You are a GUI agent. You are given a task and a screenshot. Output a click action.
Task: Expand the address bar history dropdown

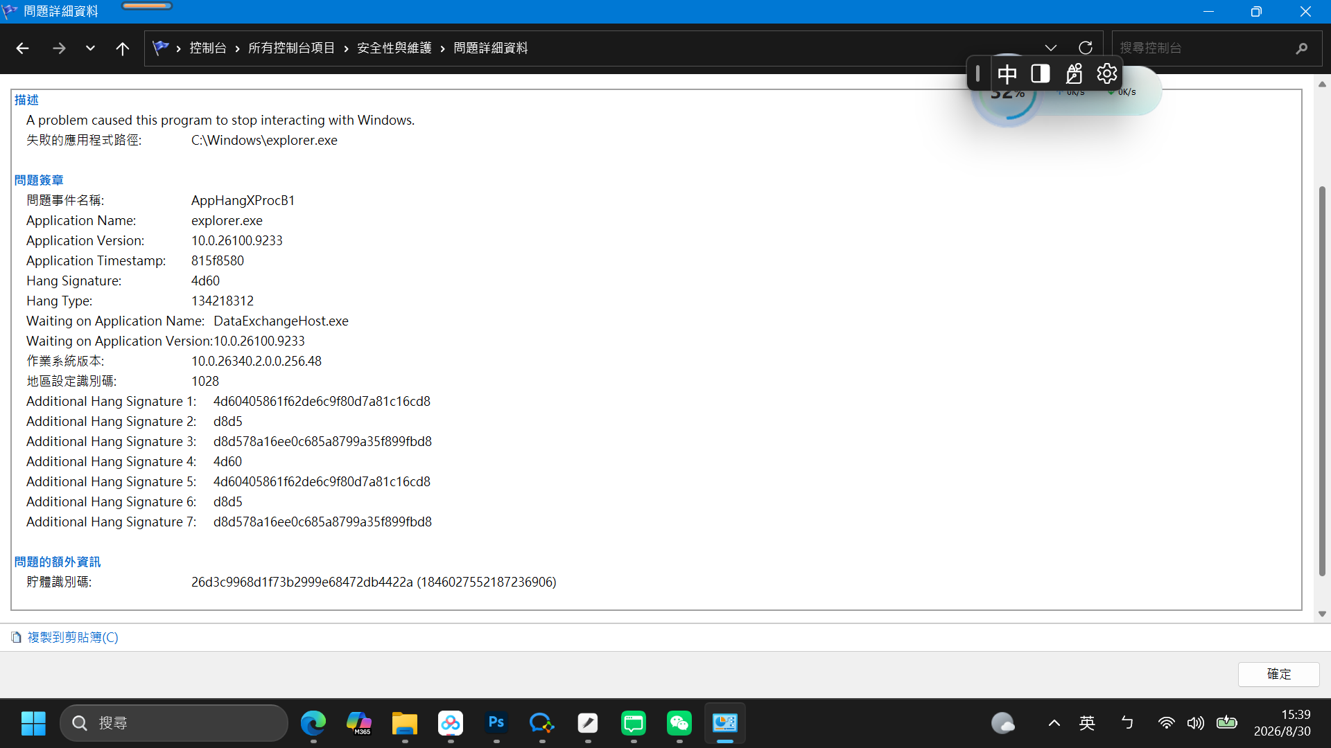pos(1051,48)
